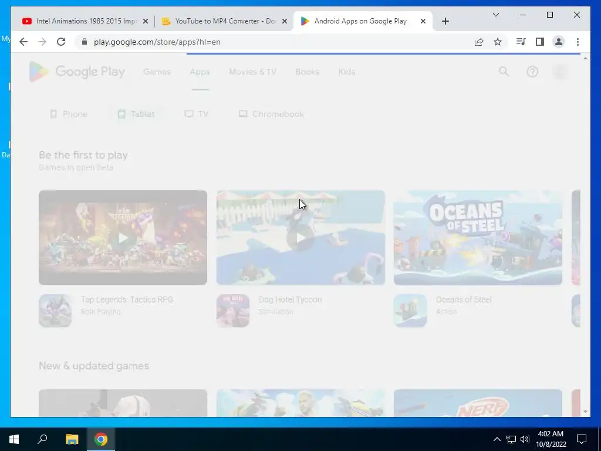Viewport: 601px width, 451px height.
Task: Open the Chrome three-dot menu
Action: pyautogui.click(x=578, y=42)
